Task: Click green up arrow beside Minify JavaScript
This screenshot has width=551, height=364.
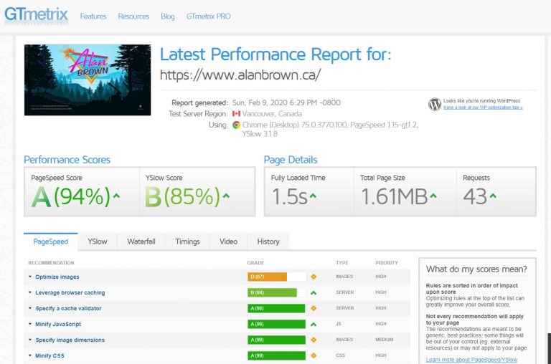Action: (314, 324)
